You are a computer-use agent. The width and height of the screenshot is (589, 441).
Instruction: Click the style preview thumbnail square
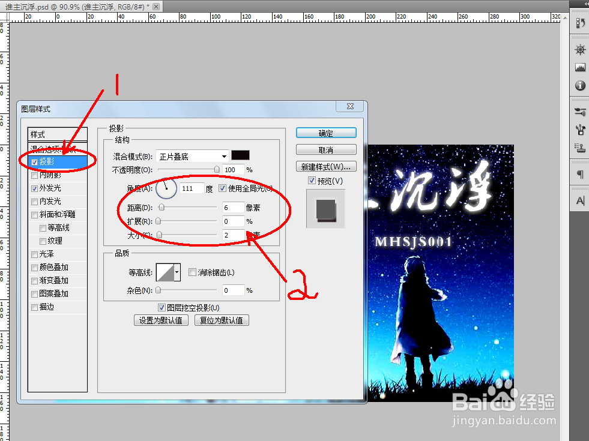(325, 209)
